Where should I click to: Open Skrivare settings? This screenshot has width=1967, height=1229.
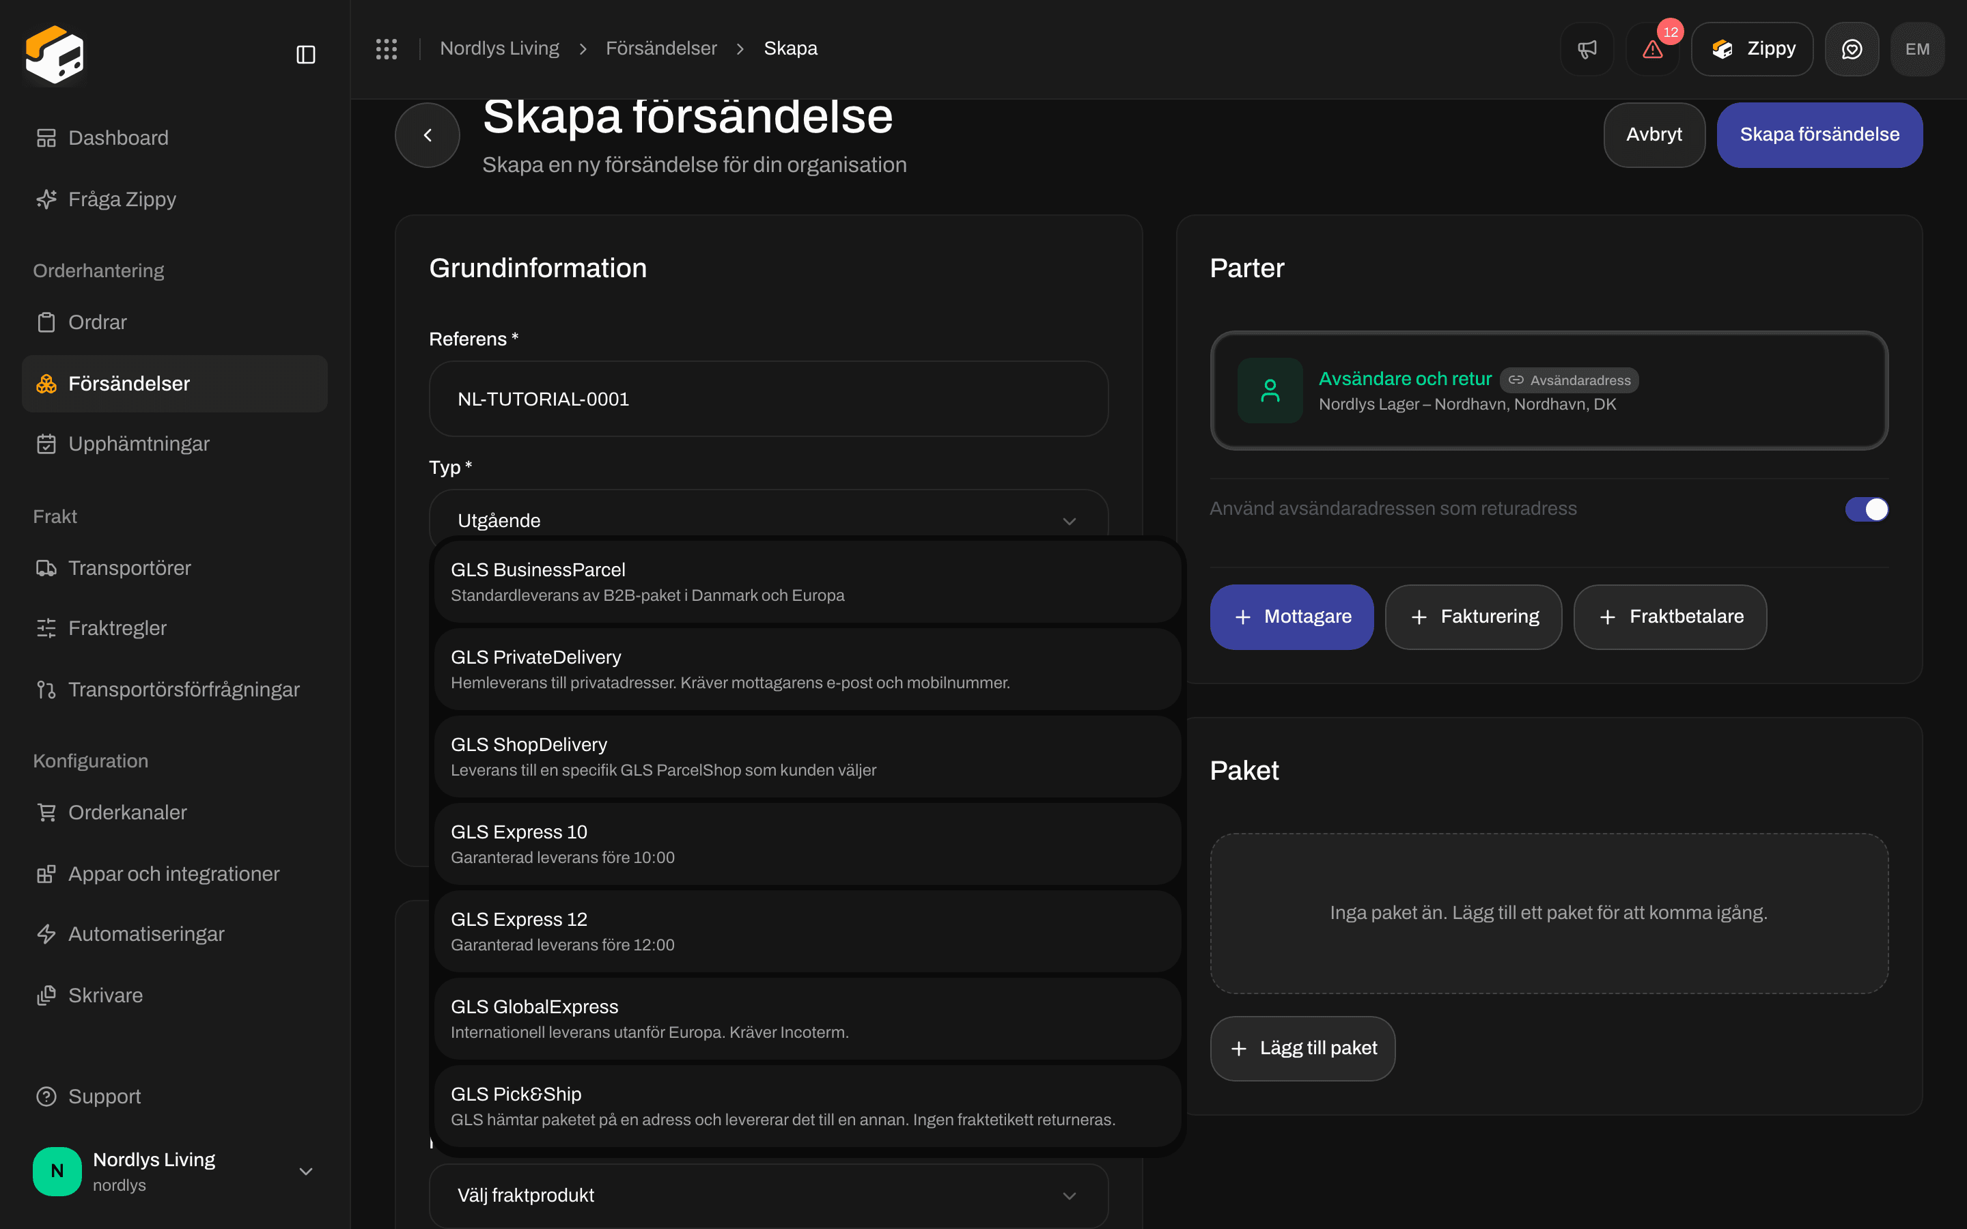coord(175,995)
